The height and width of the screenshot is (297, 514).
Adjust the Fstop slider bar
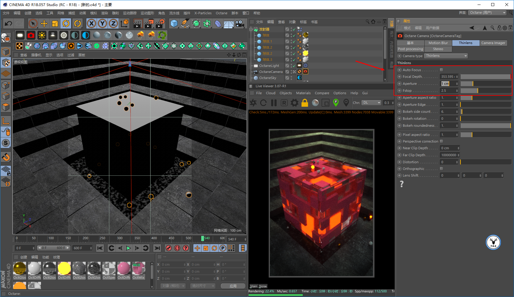coord(486,91)
